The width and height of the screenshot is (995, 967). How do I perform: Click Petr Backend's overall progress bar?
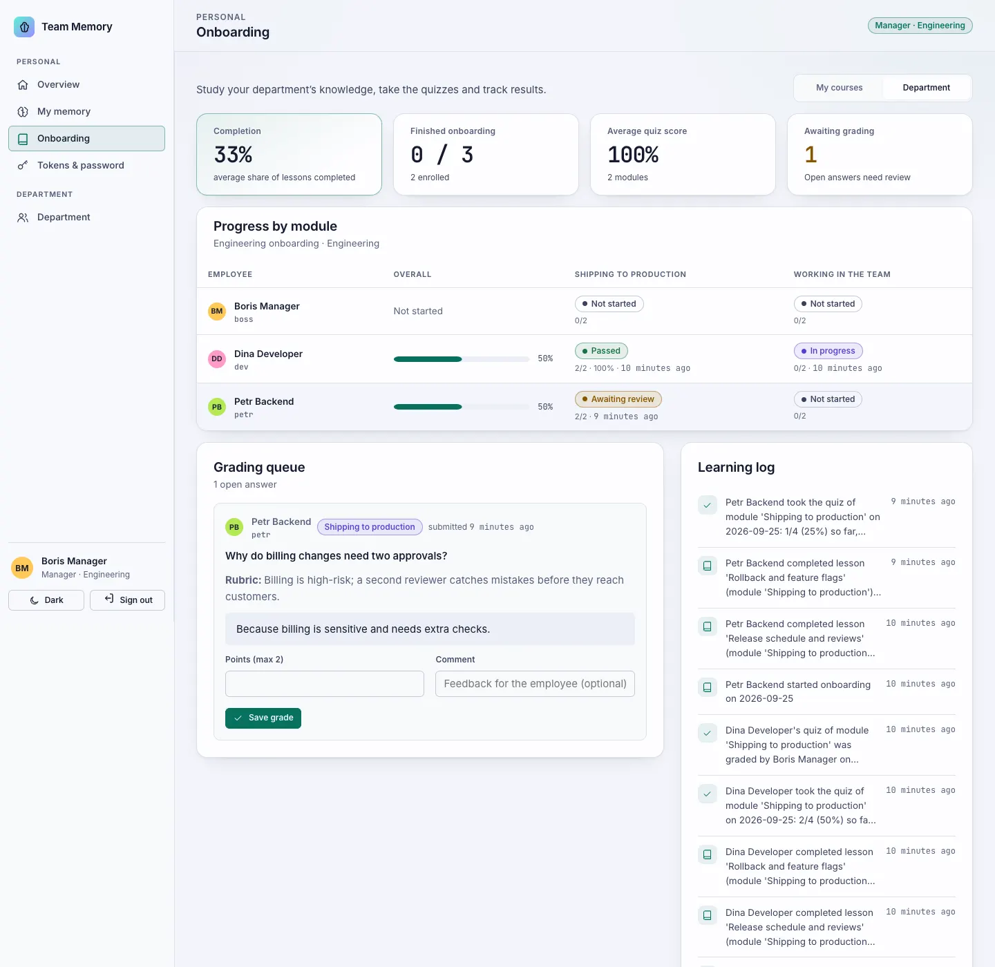tap(462, 407)
